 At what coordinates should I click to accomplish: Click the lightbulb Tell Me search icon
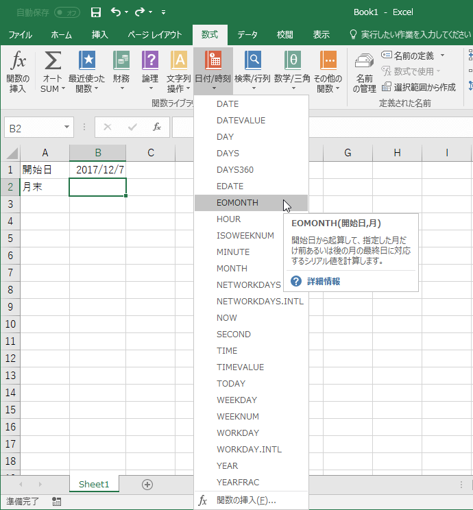coord(353,34)
